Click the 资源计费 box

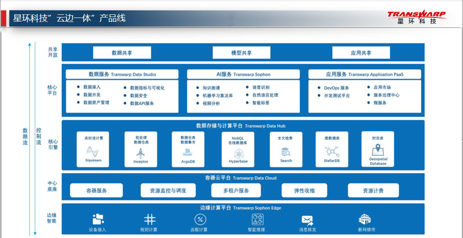coord(373,190)
